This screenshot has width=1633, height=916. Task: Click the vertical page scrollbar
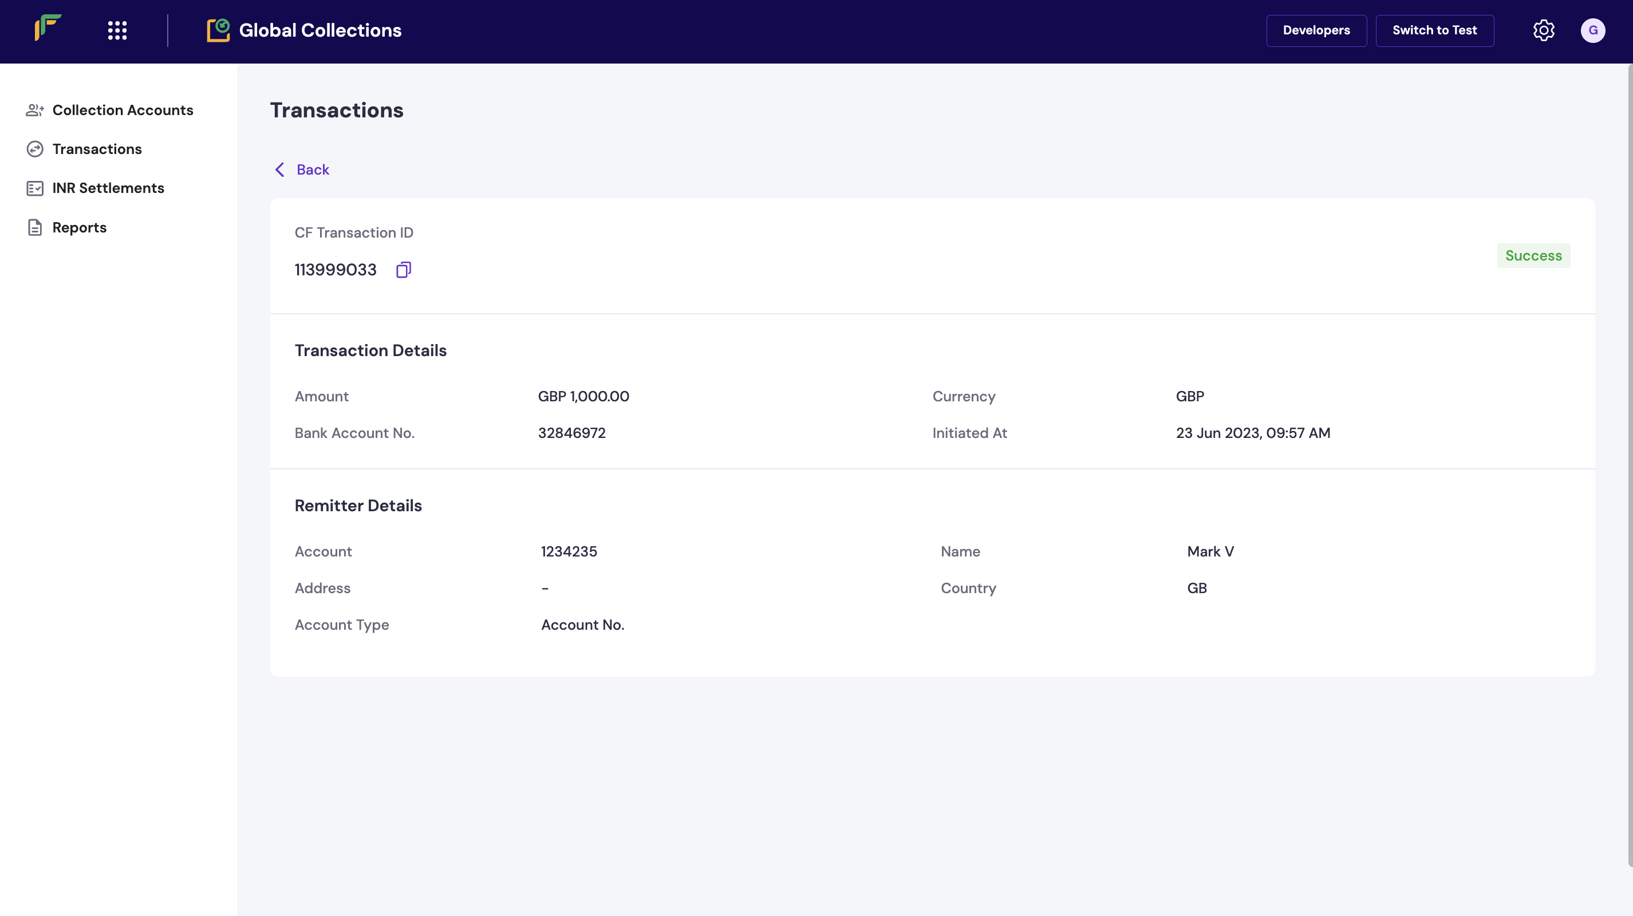1629,463
